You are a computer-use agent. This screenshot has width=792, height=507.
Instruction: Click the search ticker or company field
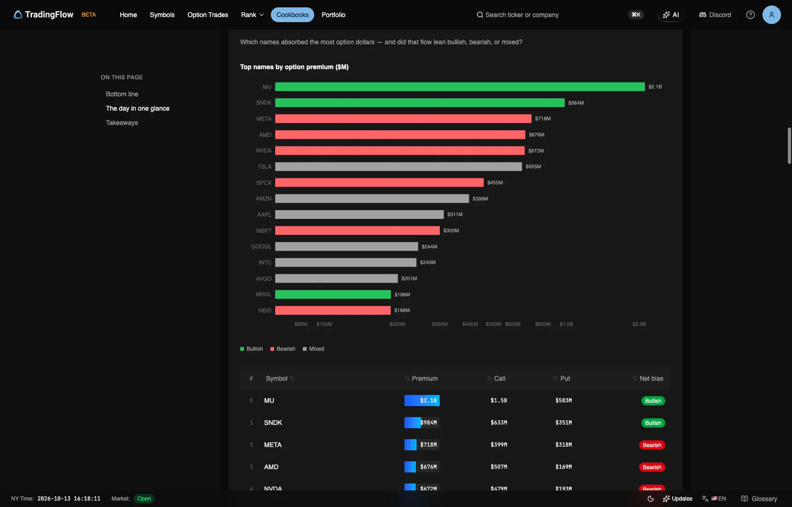pos(522,15)
